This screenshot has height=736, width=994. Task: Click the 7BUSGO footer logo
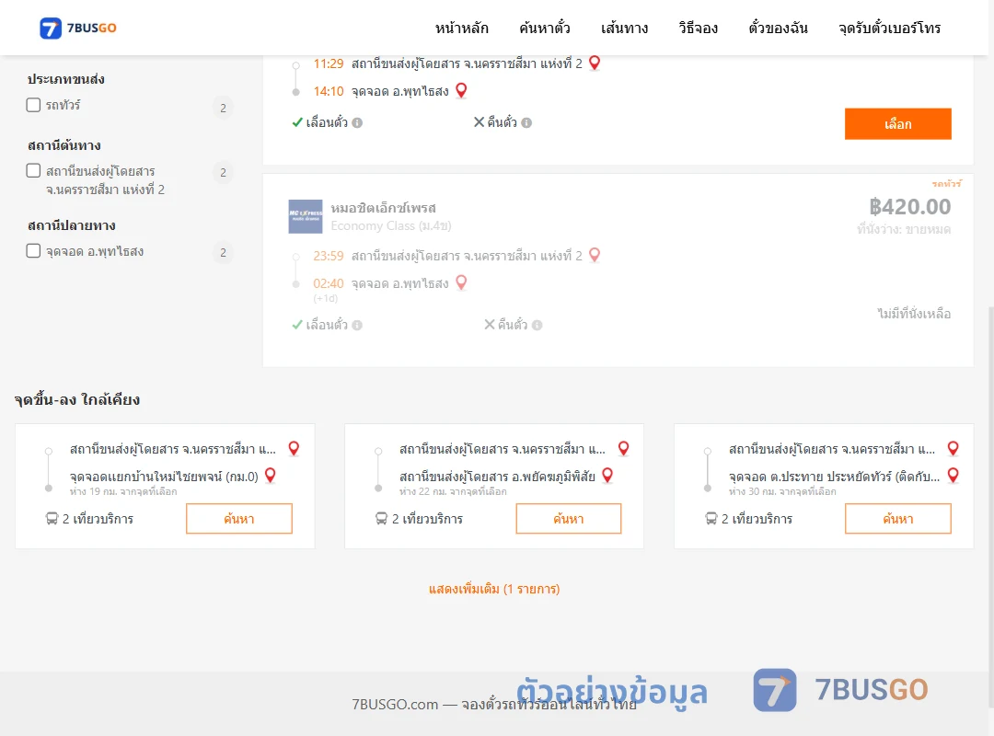840,690
